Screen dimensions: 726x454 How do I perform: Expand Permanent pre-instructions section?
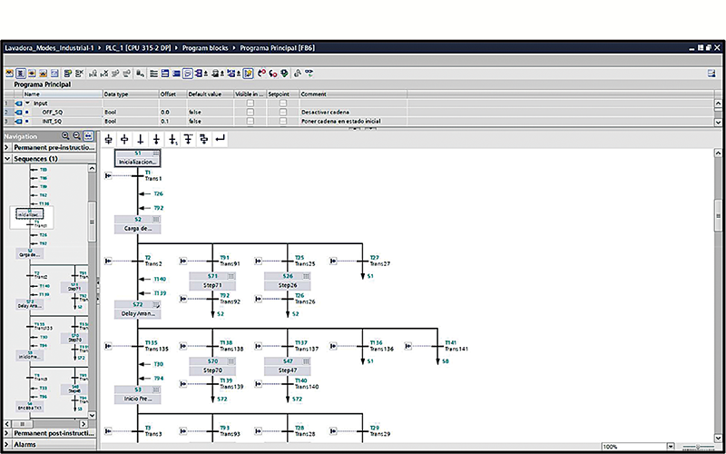8,146
